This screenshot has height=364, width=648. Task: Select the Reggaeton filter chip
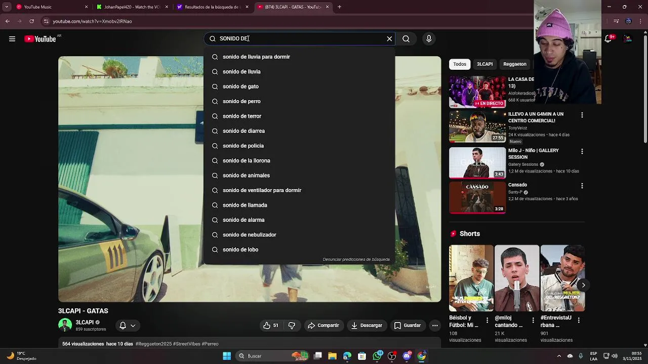pyautogui.click(x=515, y=64)
